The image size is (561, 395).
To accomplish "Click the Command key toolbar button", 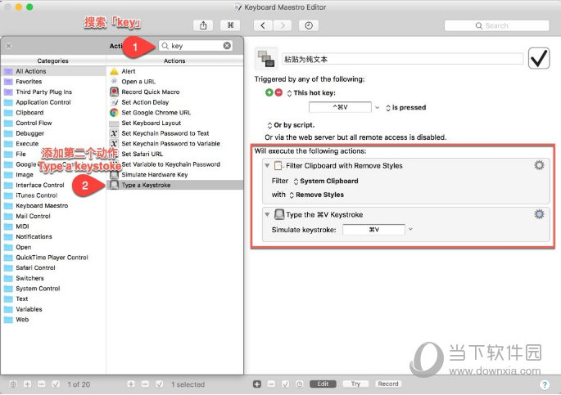I will click(x=230, y=25).
